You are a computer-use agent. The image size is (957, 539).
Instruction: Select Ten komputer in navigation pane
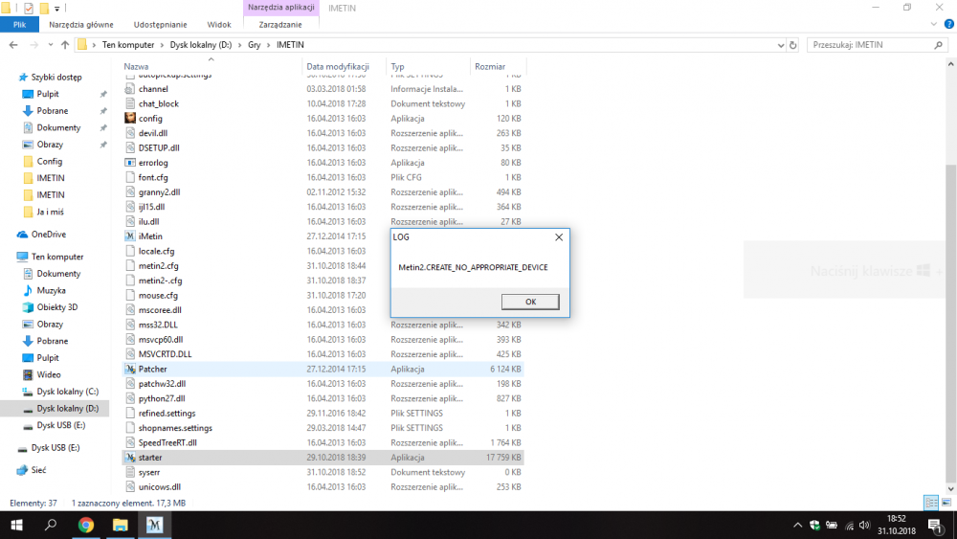56,257
